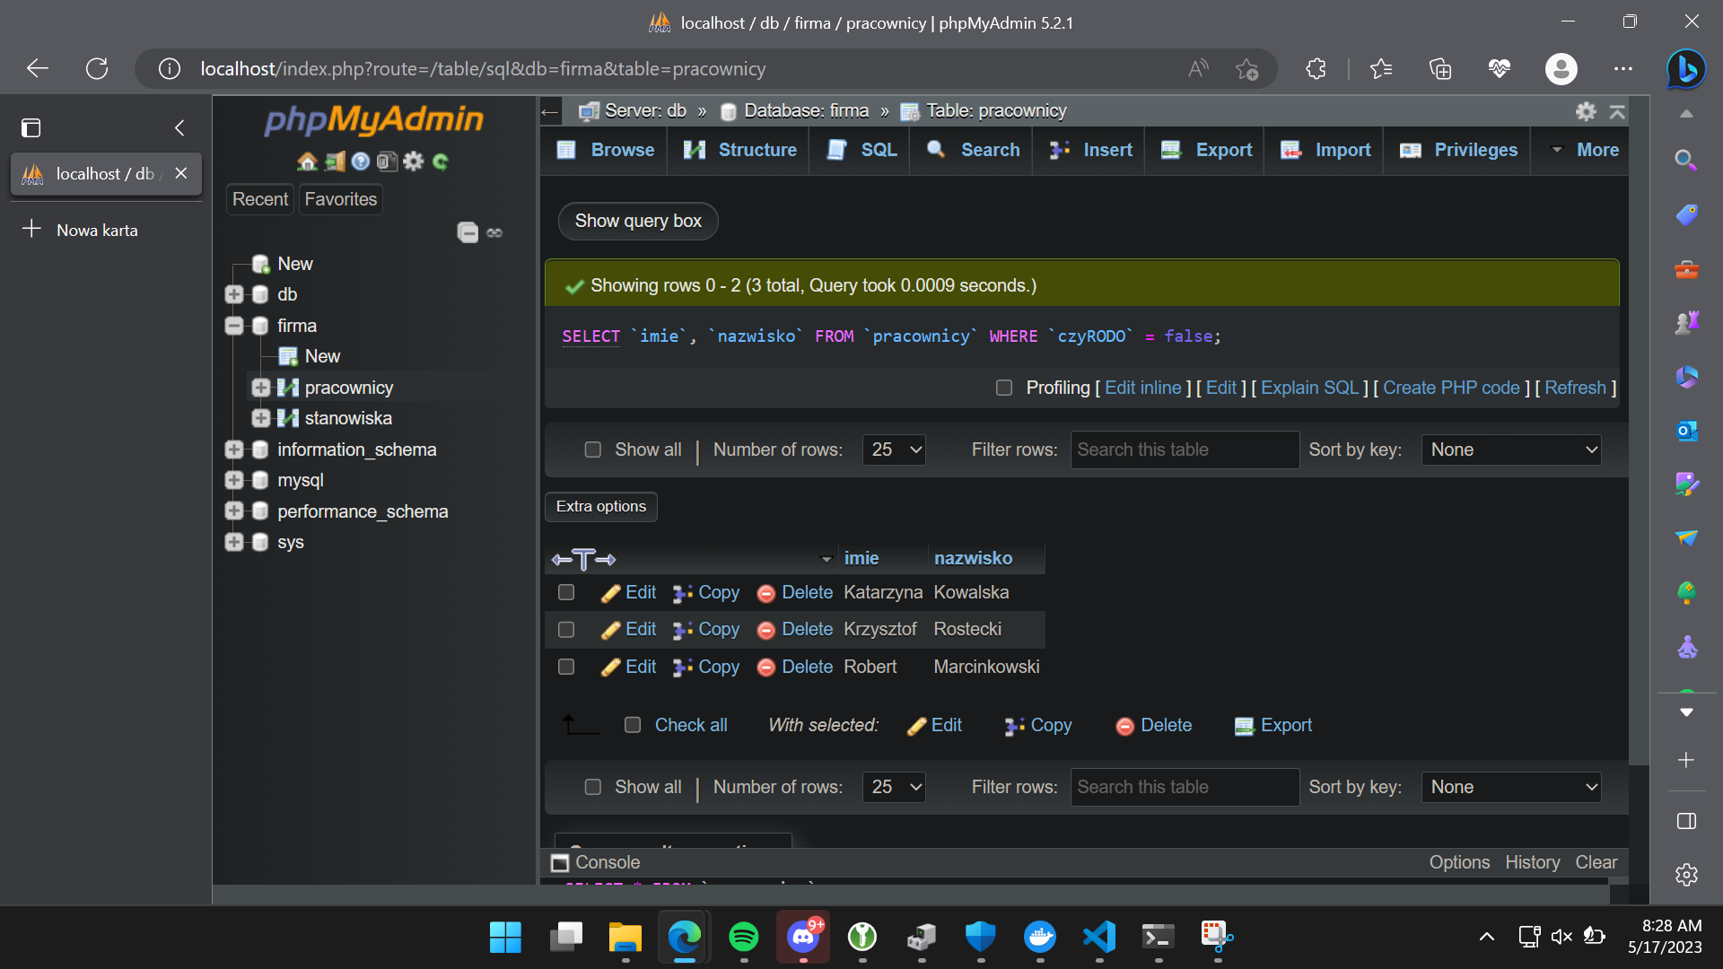Screen dimensions: 1723x969
Task: Toggle the Profiling checkbox
Action: point(1004,388)
